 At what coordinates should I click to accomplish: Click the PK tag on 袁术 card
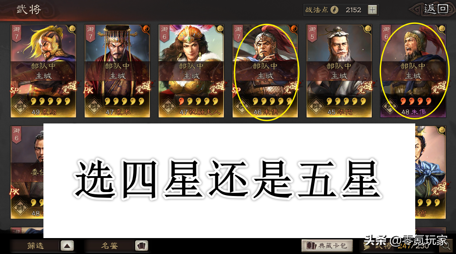pos(88,90)
